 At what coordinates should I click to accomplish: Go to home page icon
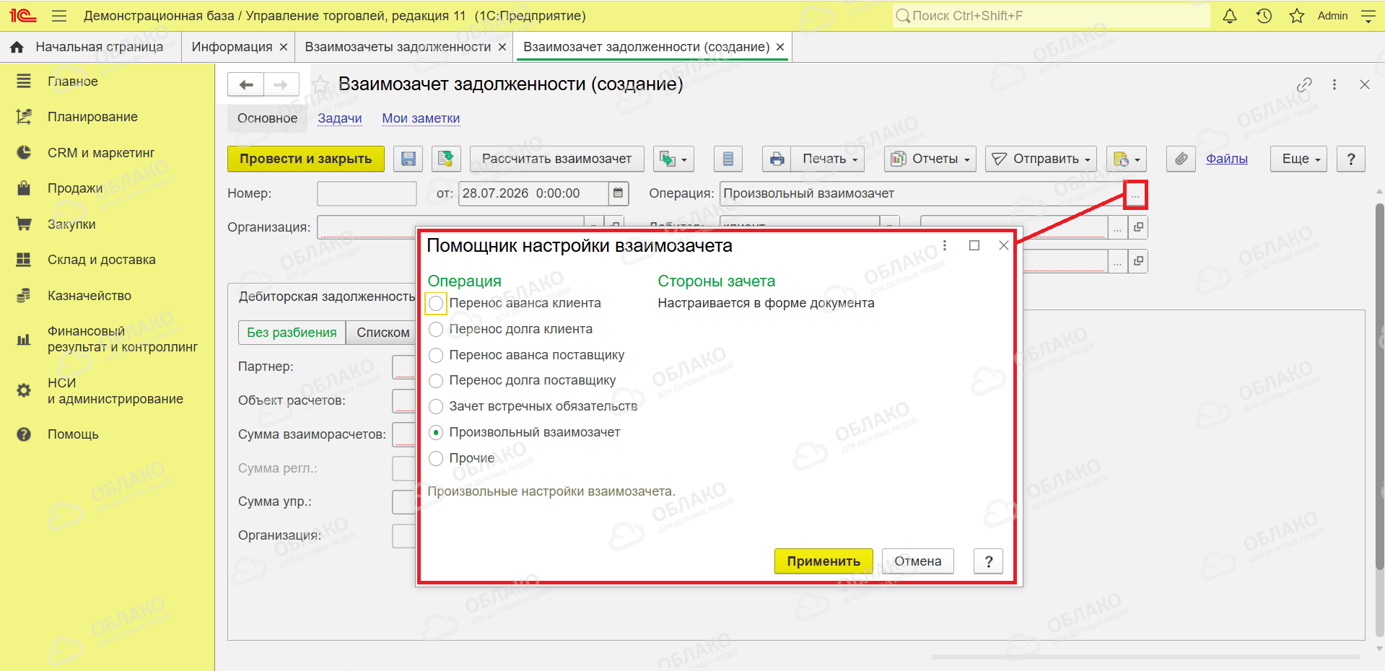point(17,47)
